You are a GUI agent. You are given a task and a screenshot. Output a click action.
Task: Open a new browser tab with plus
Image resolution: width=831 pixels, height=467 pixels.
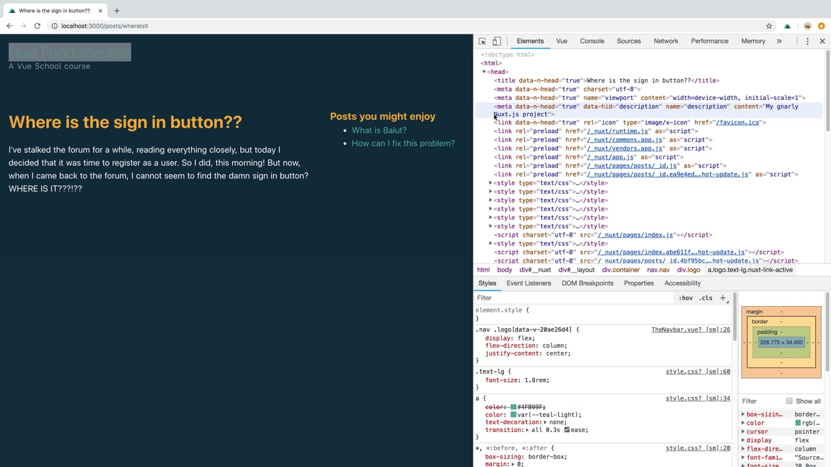click(x=117, y=10)
